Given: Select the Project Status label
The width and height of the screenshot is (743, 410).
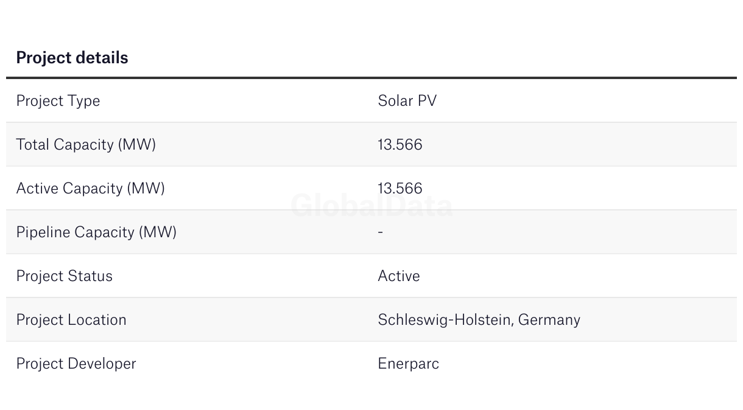Looking at the screenshot, I should pyautogui.click(x=65, y=276).
